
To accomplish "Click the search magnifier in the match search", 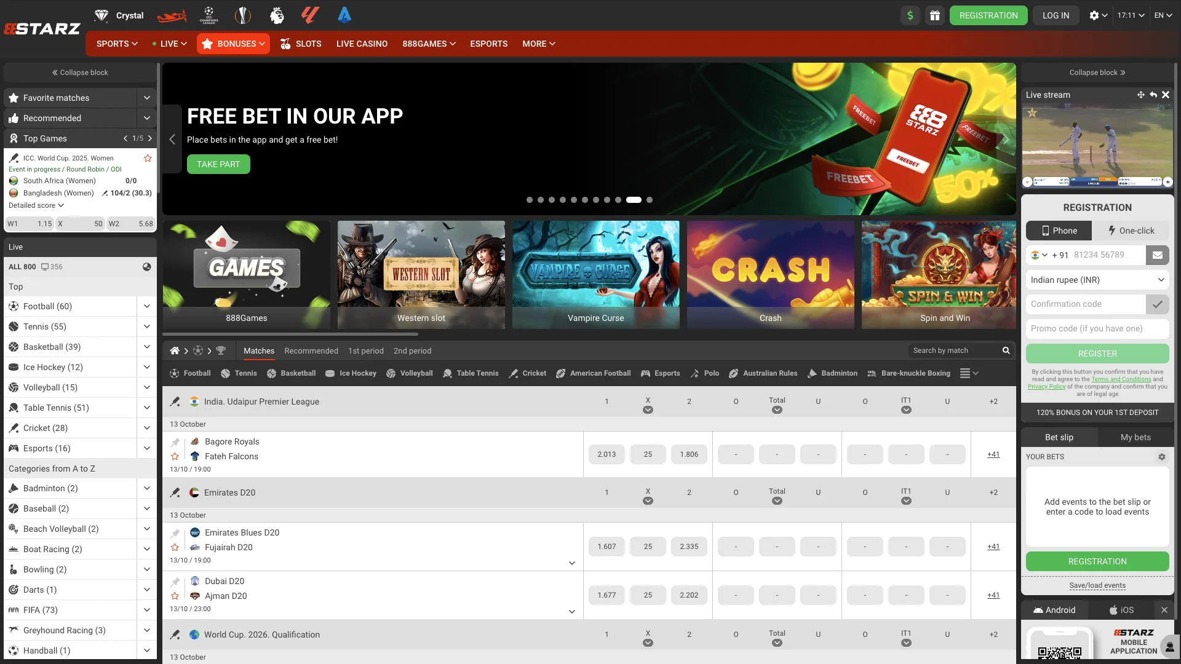I will point(1006,350).
